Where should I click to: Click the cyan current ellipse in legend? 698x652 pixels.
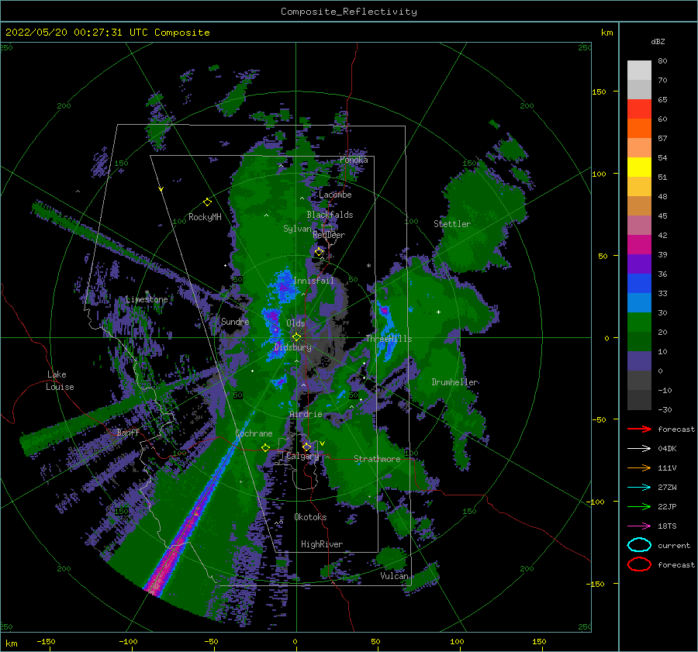[639, 545]
